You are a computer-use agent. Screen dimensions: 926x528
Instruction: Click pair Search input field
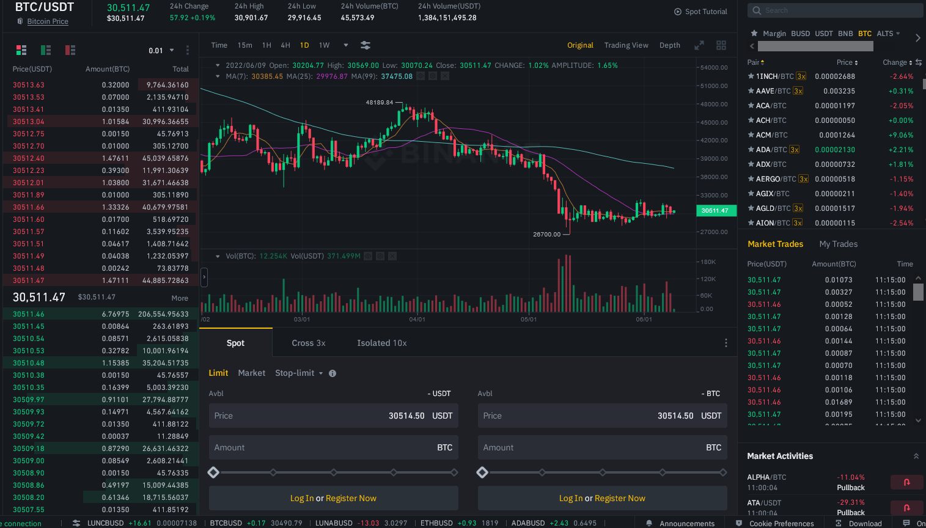tap(835, 10)
